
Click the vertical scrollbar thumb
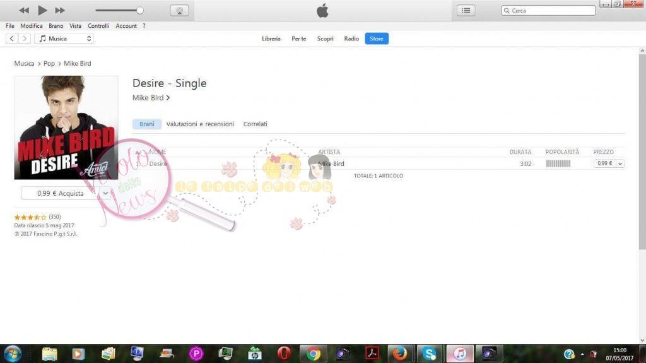point(642,152)
